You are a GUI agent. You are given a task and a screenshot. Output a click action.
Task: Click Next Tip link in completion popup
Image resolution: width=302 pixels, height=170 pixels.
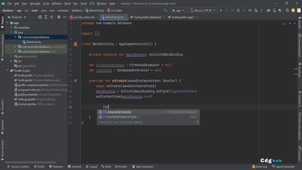coord(138,122)
